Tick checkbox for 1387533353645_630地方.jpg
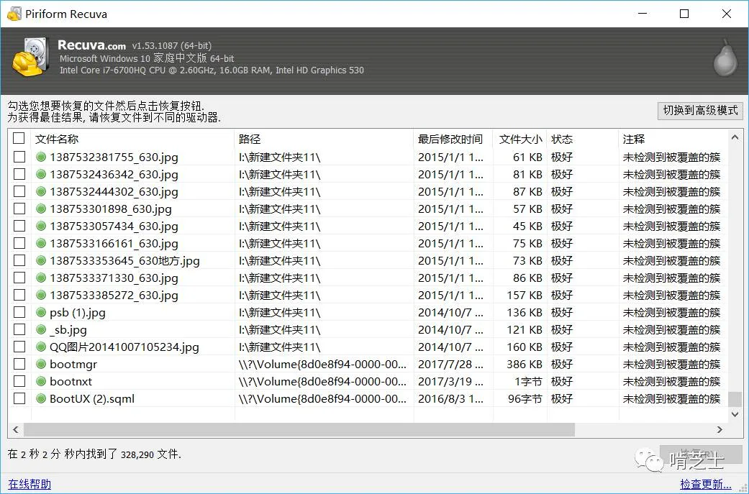The width and height of the screenshot is (749, 494). pos(19,260)
